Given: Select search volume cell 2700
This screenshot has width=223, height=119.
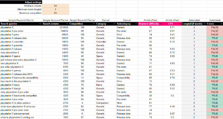Looking at the screenshot, I should [x=55, y=103].
